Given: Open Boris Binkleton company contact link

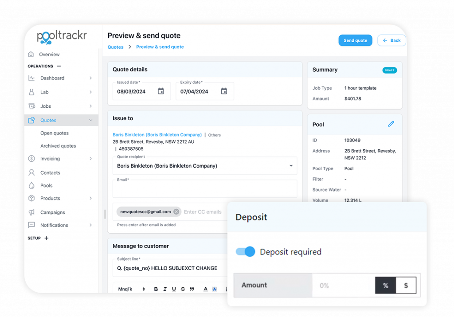Looking at the screenshot, I should pyautogui.click(x=157, y=135).
